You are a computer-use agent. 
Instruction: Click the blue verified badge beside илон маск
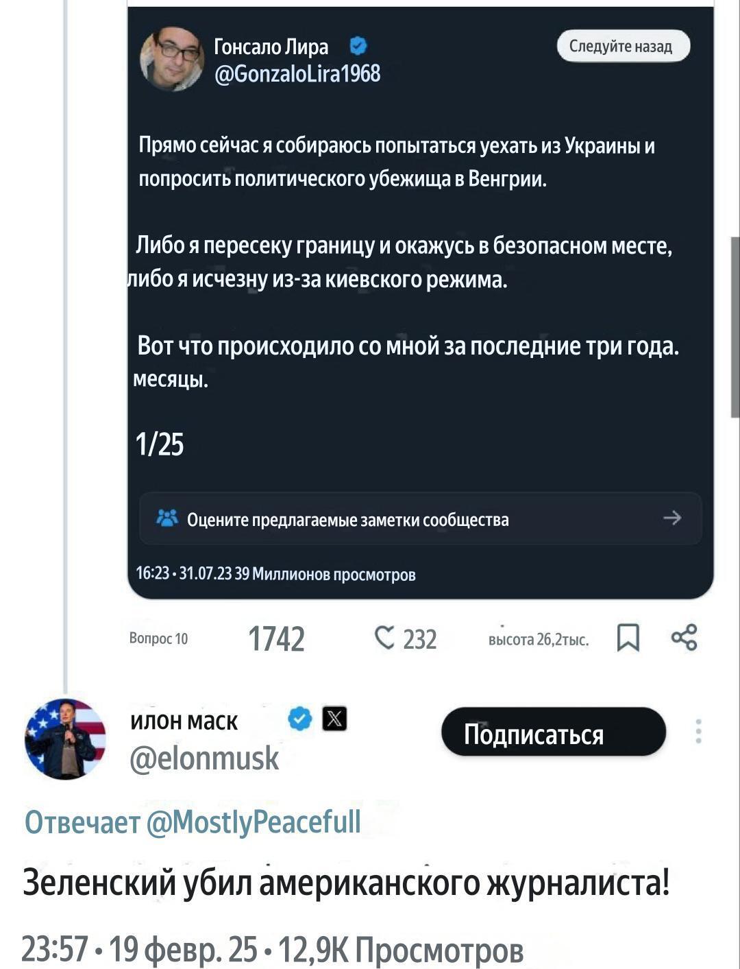pyautogui.click(x=300, y=719)
